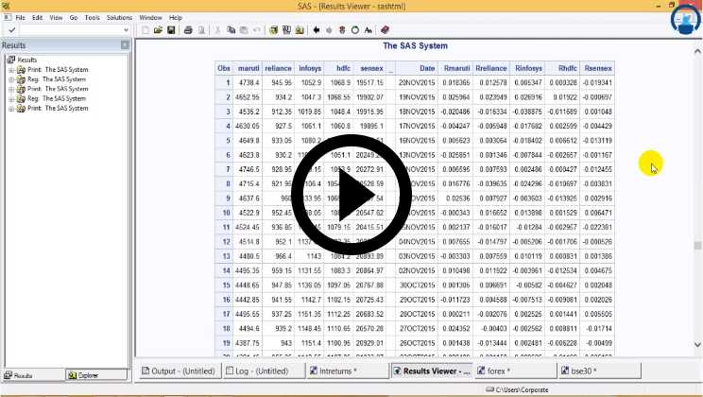The image size is (703, 397).
Task: Click the Refresh toolbar icon
Action: (x=354, y=30)
